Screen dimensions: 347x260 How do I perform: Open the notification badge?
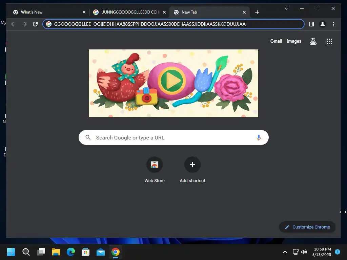pos(338,252)
